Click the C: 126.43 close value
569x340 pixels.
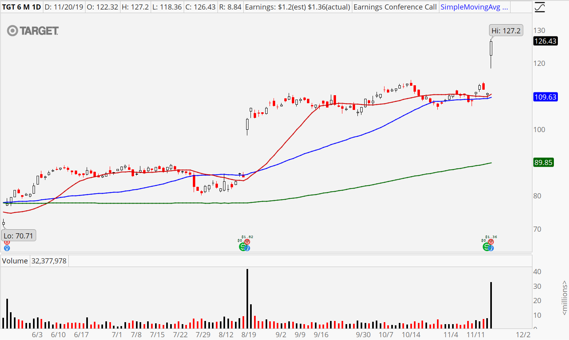(x=200, y=7)
